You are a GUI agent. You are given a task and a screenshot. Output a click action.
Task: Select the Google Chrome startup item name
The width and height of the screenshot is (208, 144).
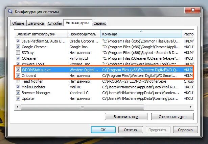pyautogui.click(x=34, y=47)
